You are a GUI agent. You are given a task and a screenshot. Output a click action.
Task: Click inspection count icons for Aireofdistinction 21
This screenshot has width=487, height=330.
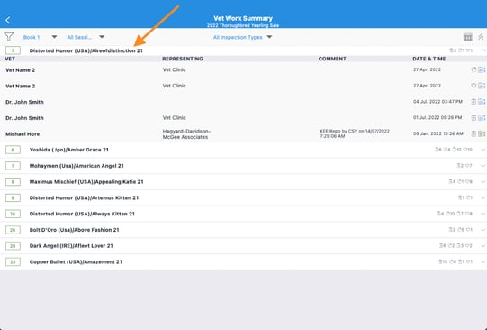(461, 50)
